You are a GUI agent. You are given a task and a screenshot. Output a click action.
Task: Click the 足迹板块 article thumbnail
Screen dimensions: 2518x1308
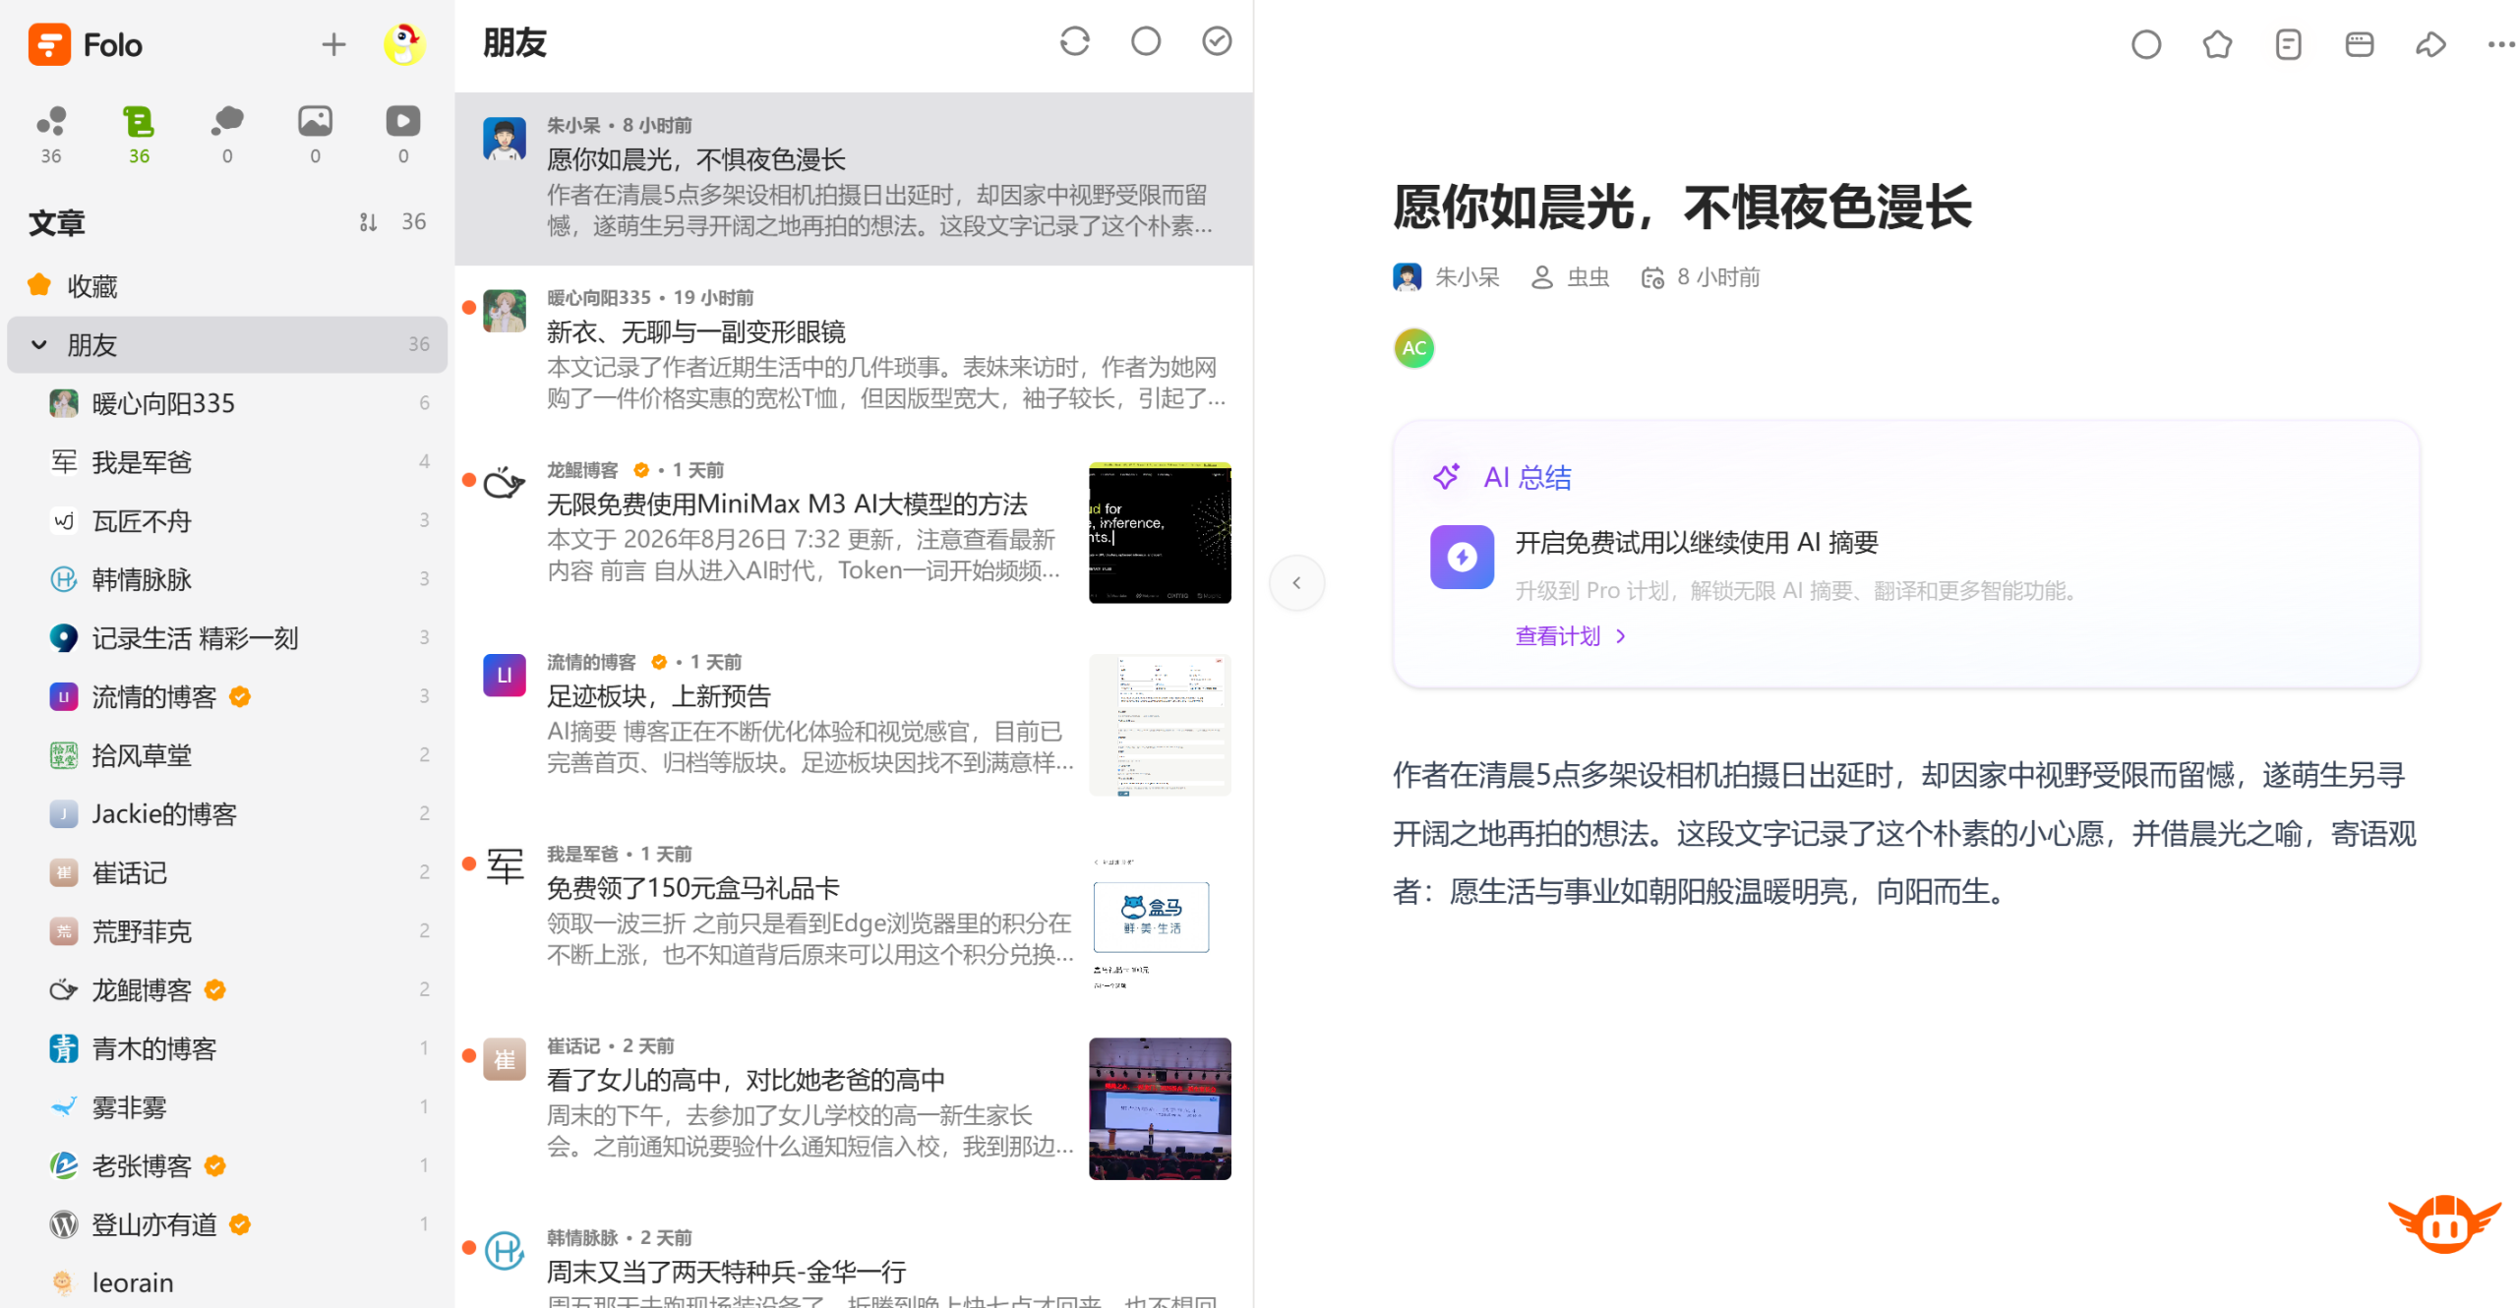1159,724
